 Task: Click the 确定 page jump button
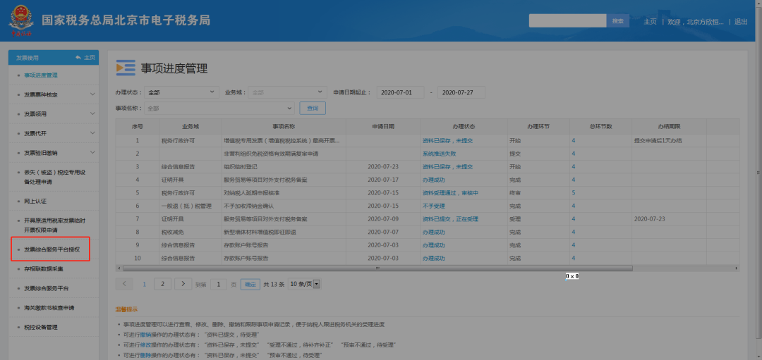coord(250,285)
